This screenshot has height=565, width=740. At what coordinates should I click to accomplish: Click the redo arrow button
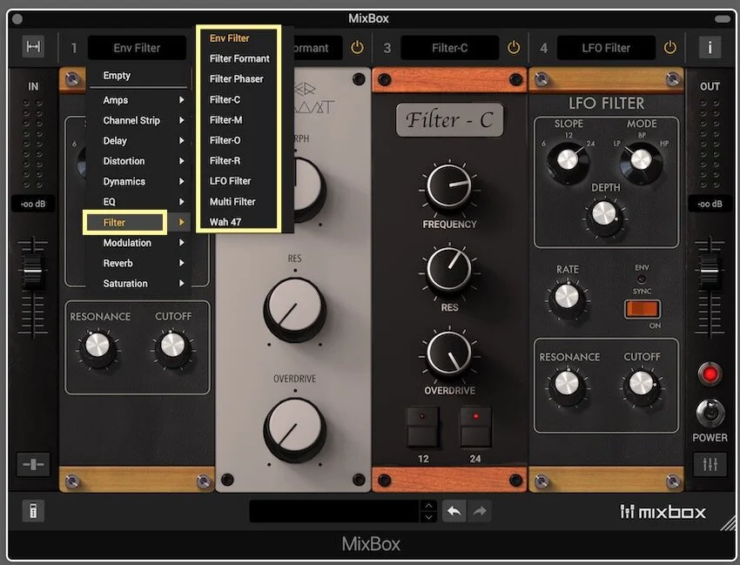click(480, 511)
